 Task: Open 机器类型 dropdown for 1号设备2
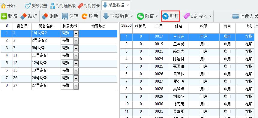pos(76,34)
